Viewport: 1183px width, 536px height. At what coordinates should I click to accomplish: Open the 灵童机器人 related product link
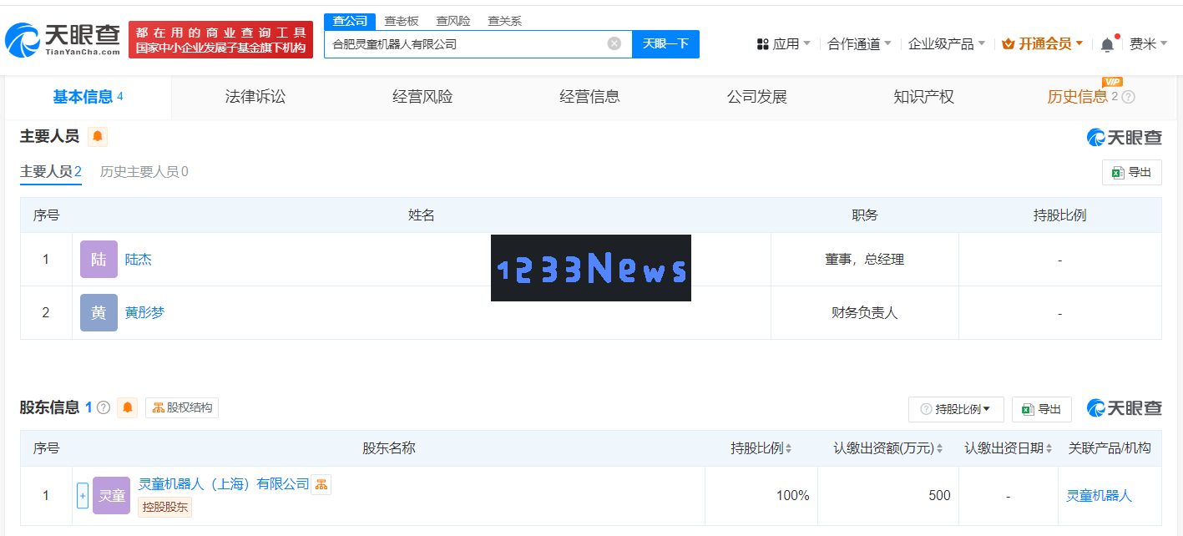click(1100, 496)
